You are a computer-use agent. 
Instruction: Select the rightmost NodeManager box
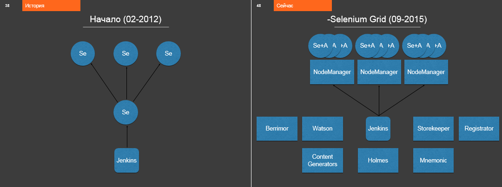pyautogui.click(x=426, y=72)
